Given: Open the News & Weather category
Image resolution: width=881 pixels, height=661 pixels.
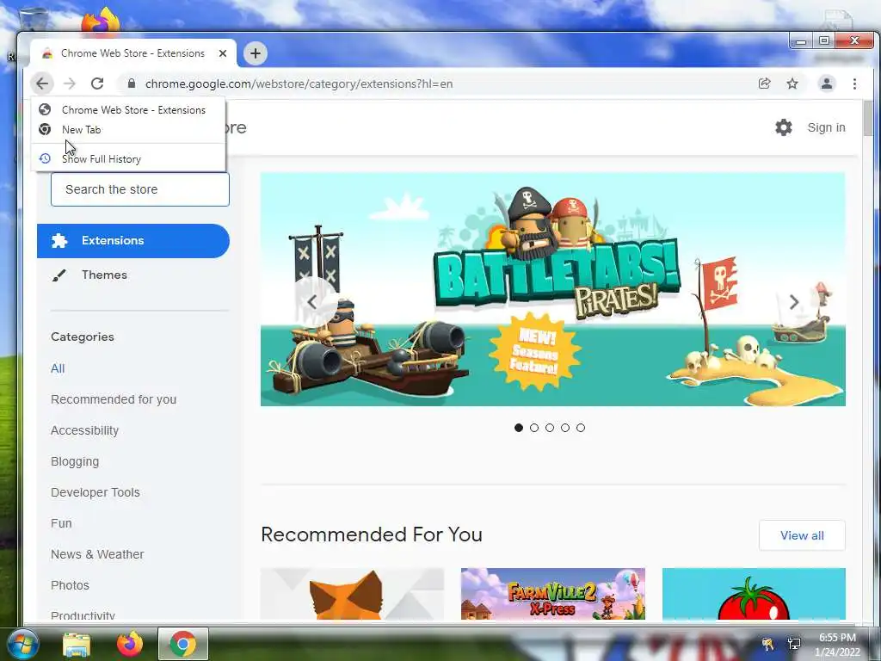Looking at the screenshot, I should coord(97,554).
